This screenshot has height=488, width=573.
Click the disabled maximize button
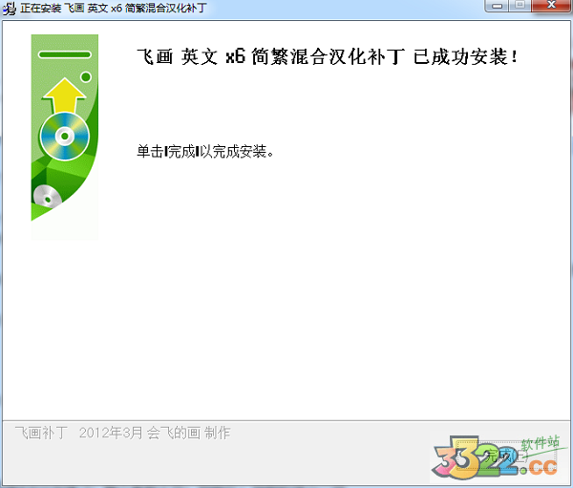[520, 6]
